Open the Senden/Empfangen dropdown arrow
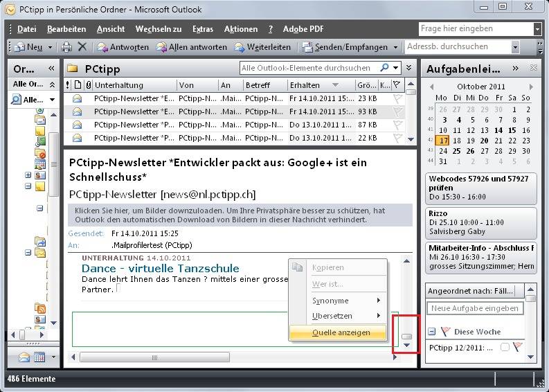 pyautogui.click(x=395, y=47)
